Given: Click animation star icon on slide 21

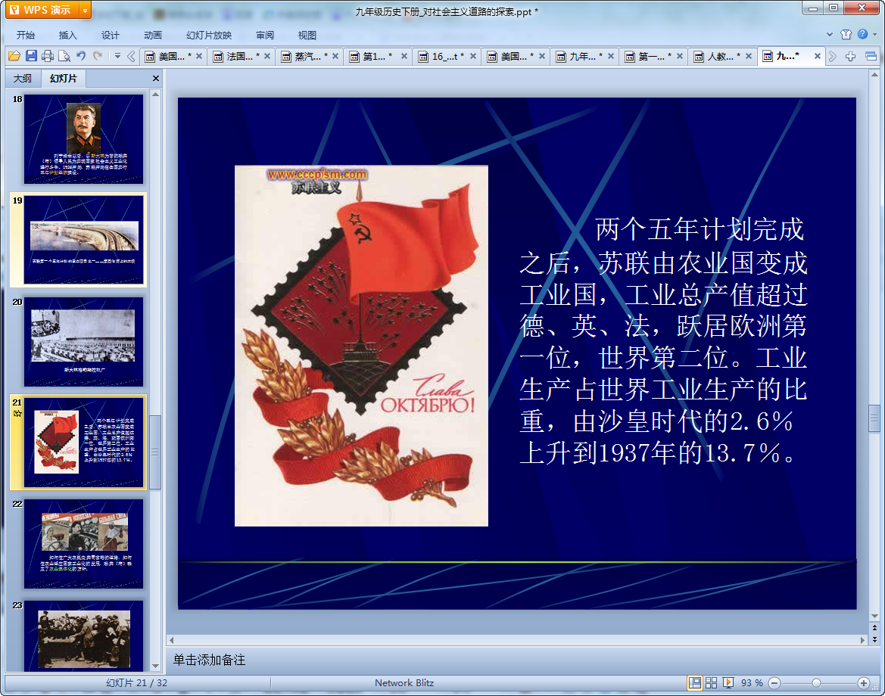Looking at the screenshot, I should [17, 413].
